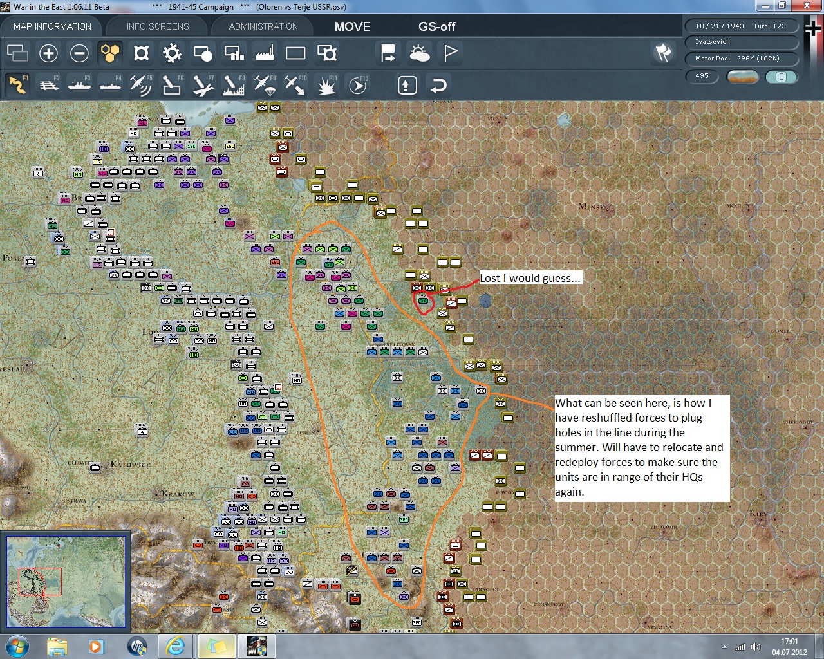Click the factory toolbar icon
Screen dimensions: 824x659
(x=265, y=53)
